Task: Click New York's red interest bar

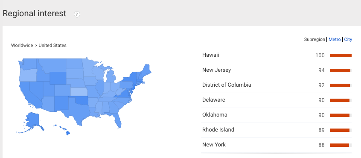Action: [340, 145]
